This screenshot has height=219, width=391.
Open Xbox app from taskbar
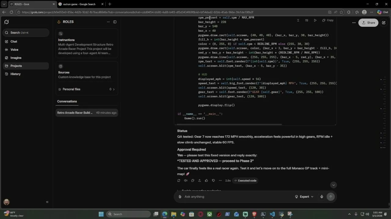click(x=210, y=214)
